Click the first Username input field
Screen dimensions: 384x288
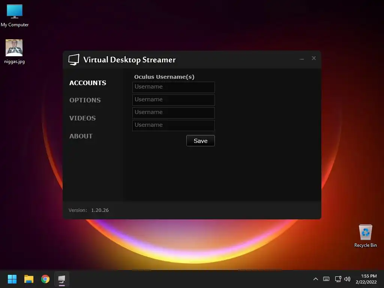pyautogui.click(x=174, y=87)
